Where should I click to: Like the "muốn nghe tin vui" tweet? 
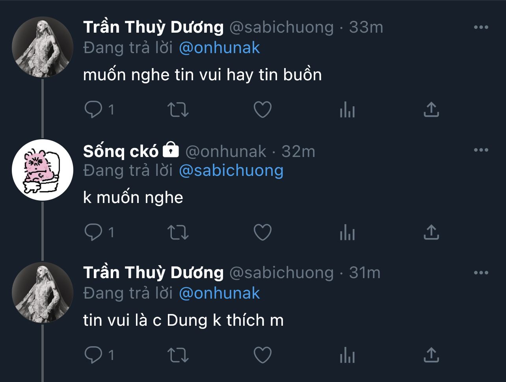click(262, 110)
